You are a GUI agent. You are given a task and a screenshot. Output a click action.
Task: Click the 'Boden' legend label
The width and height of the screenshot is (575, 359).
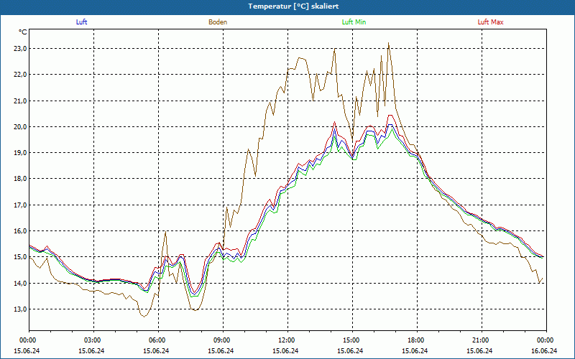point(218,22)
